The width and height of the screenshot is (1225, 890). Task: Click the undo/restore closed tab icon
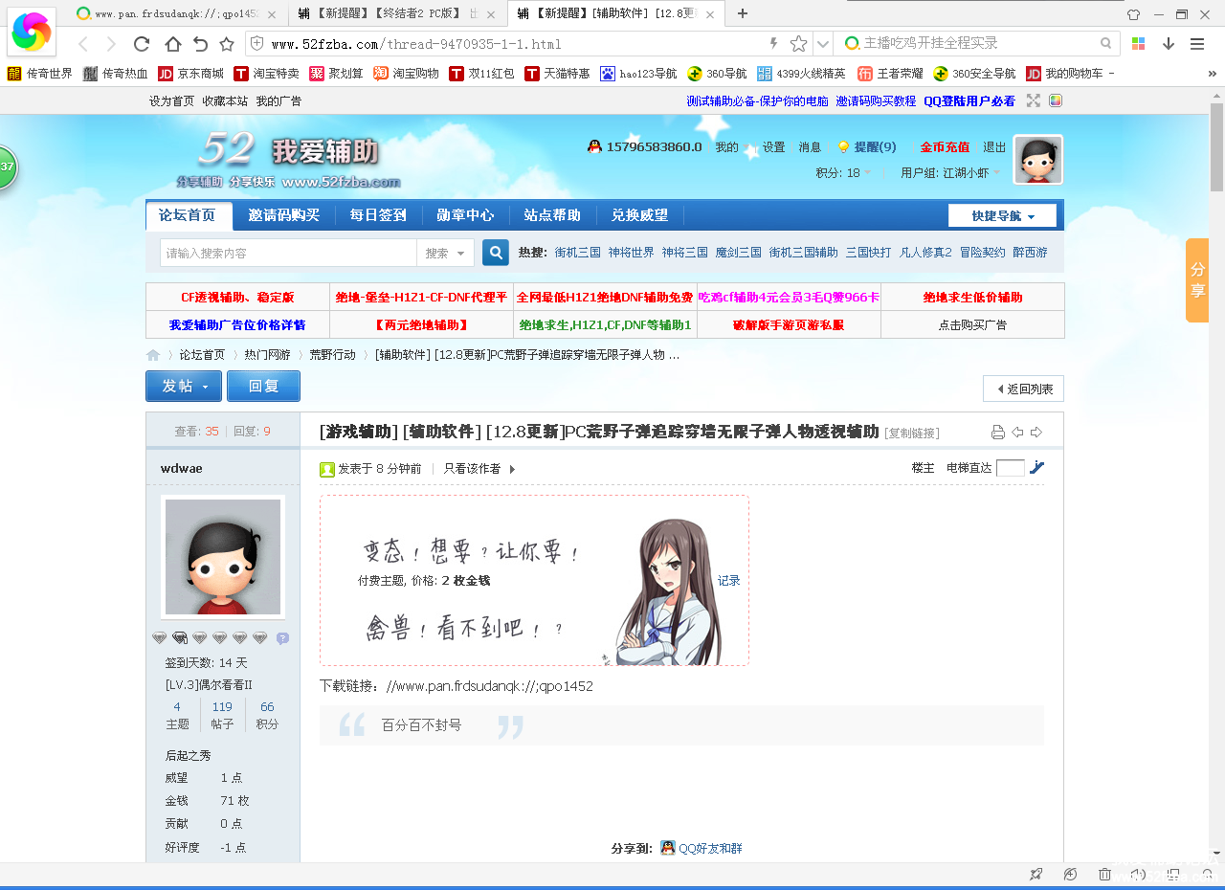click(200, 44)
